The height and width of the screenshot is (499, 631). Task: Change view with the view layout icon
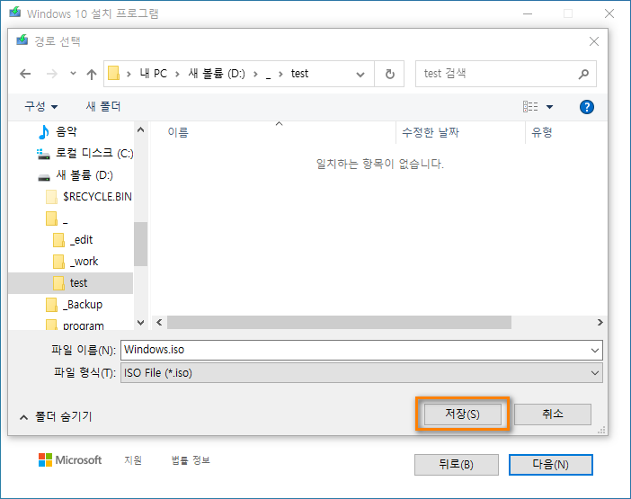530,107
